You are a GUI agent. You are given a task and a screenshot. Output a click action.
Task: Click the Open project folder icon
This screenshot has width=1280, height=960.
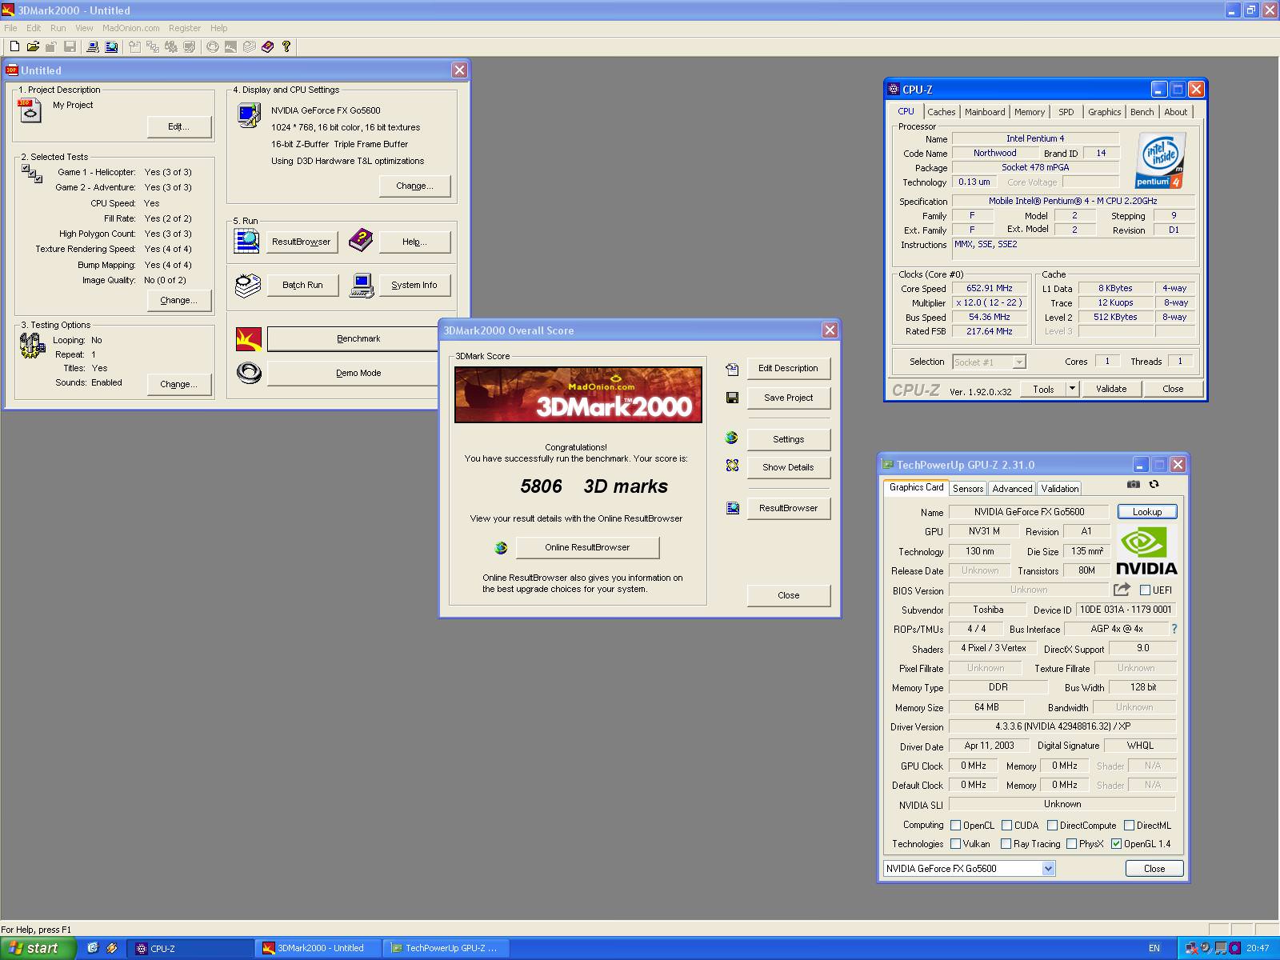click(33, 46)
